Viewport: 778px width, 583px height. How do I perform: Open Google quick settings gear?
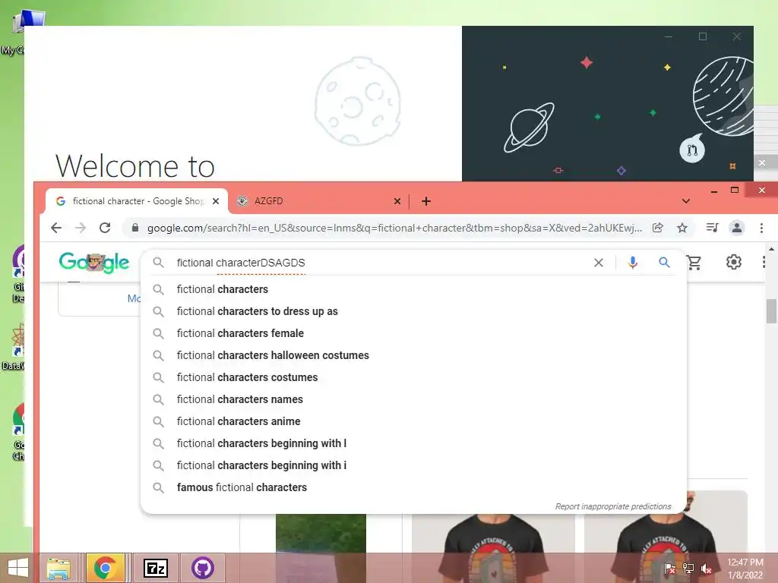tap(733, 262)
